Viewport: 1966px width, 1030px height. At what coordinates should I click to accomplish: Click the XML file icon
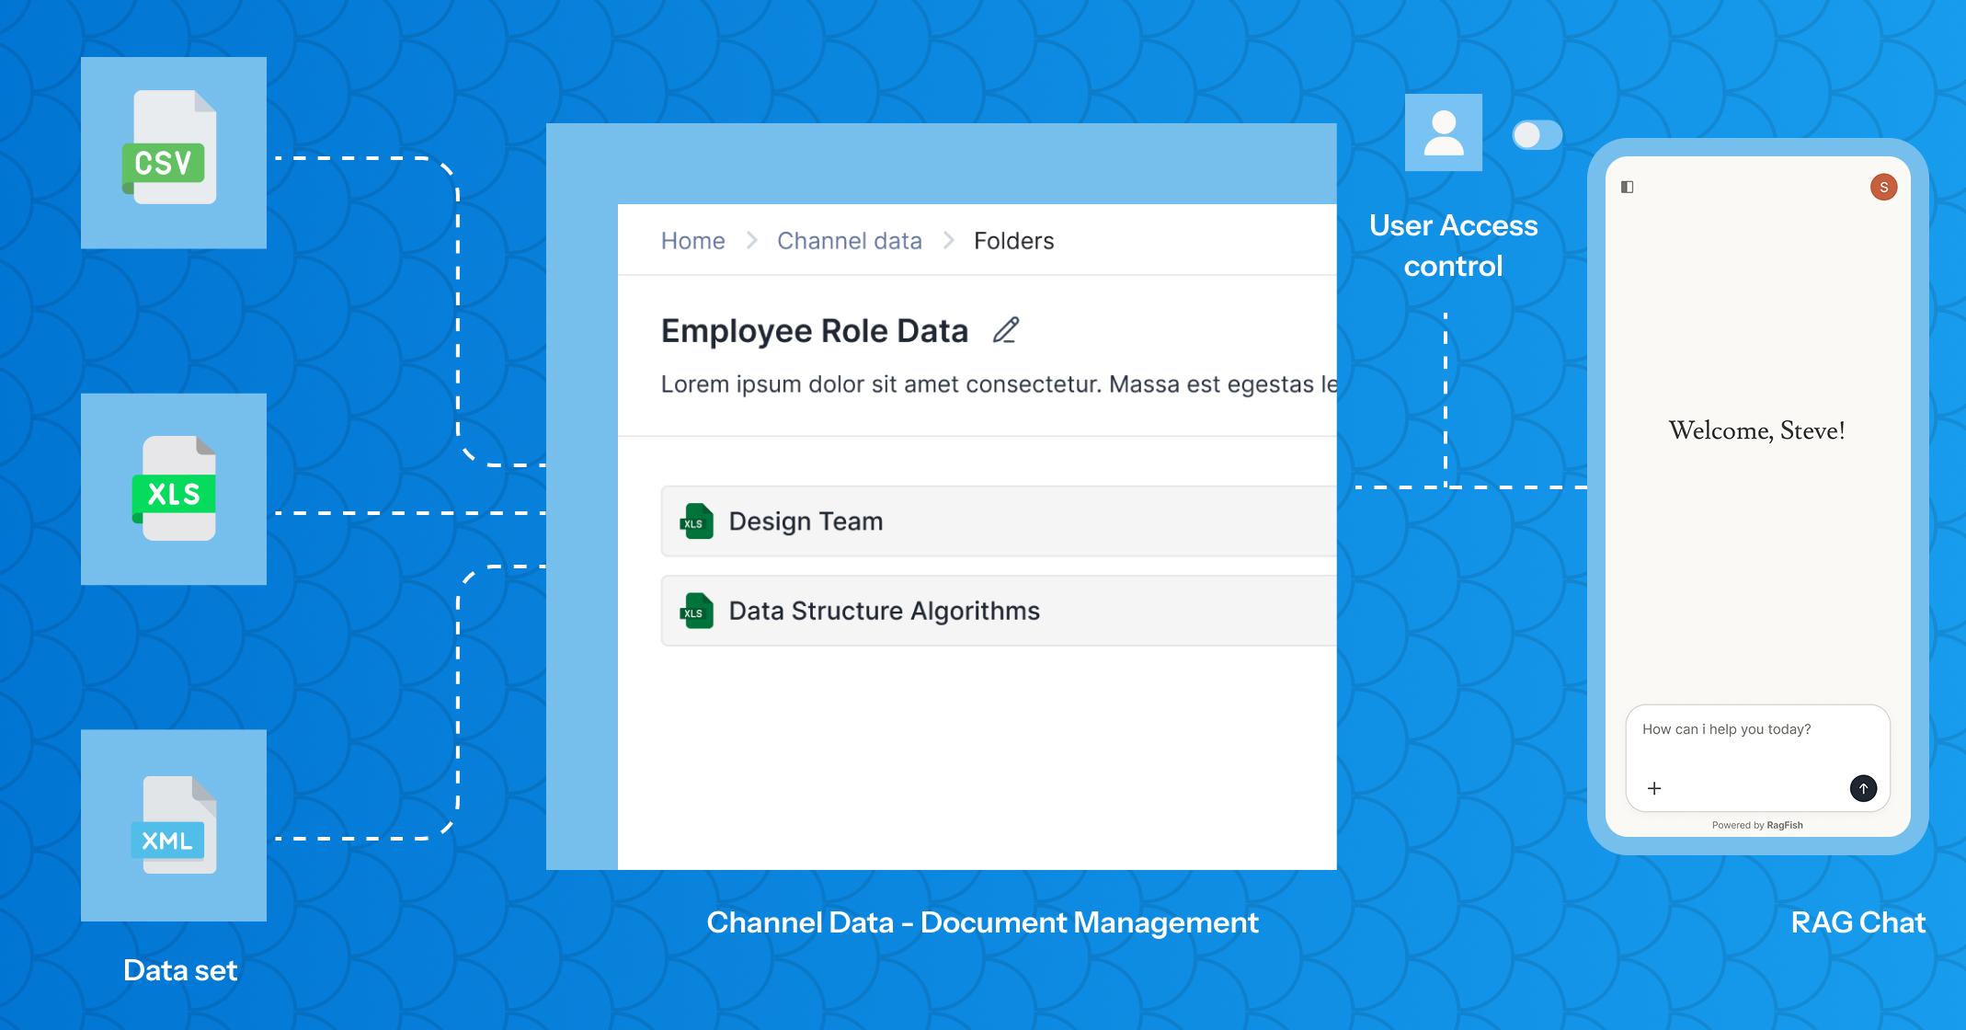(174, 825)
